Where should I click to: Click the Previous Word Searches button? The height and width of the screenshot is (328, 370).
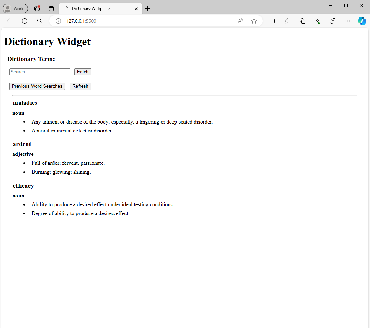point(37,86)
